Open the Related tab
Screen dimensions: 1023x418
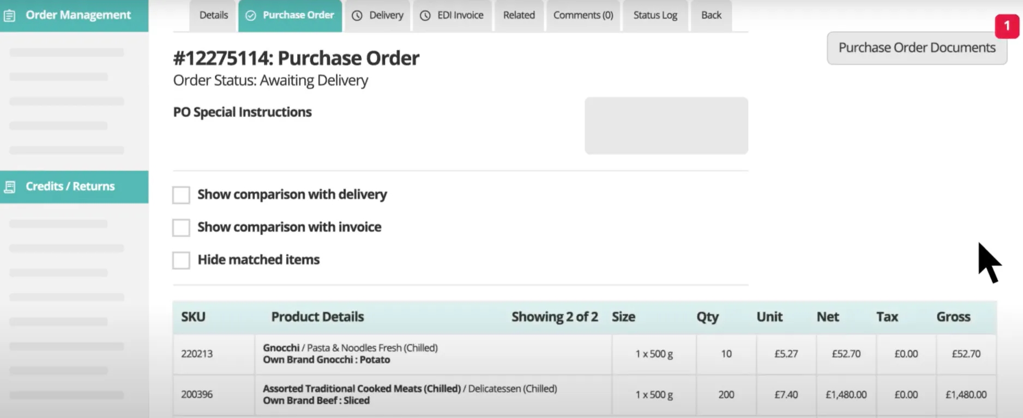point(519,16)
